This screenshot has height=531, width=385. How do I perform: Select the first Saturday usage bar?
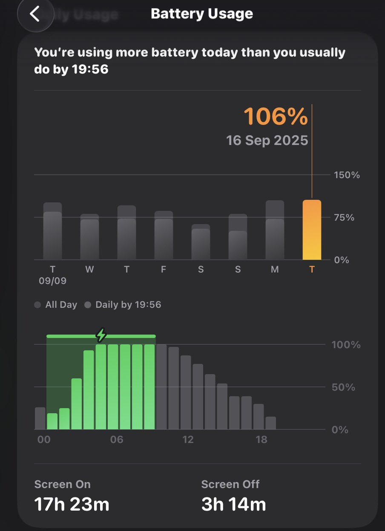(201, 243)
